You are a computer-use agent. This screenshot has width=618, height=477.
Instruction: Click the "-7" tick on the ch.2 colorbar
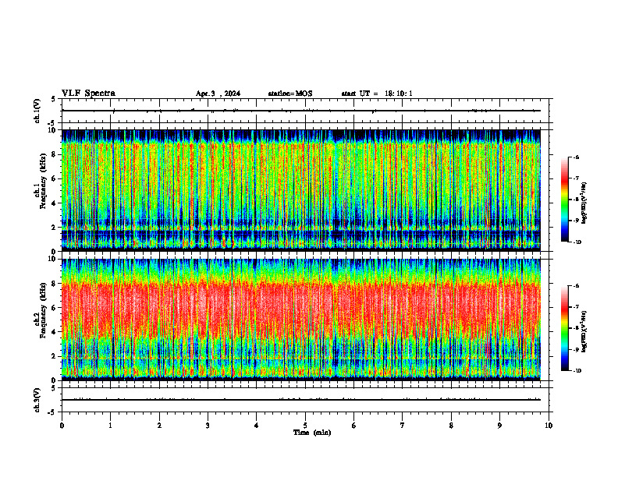coord(576,307)
